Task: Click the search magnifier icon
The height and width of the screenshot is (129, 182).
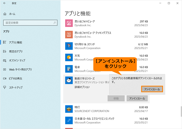Action: [x=55, y=23]
